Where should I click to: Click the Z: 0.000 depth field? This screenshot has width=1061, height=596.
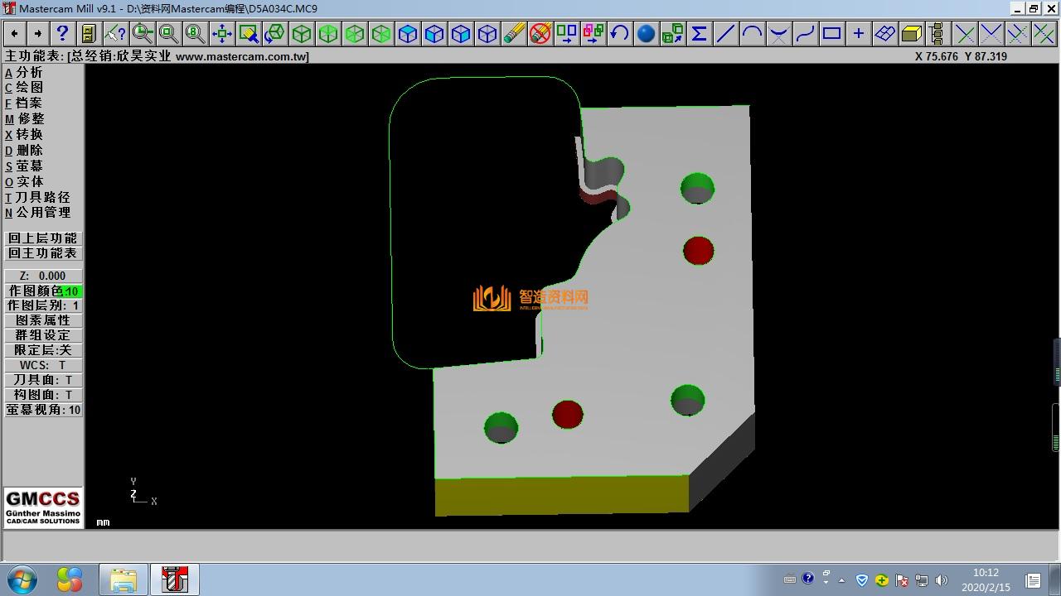43,276
